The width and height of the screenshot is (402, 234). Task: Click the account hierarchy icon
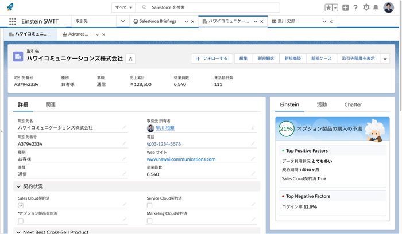[x=130, y=58]
